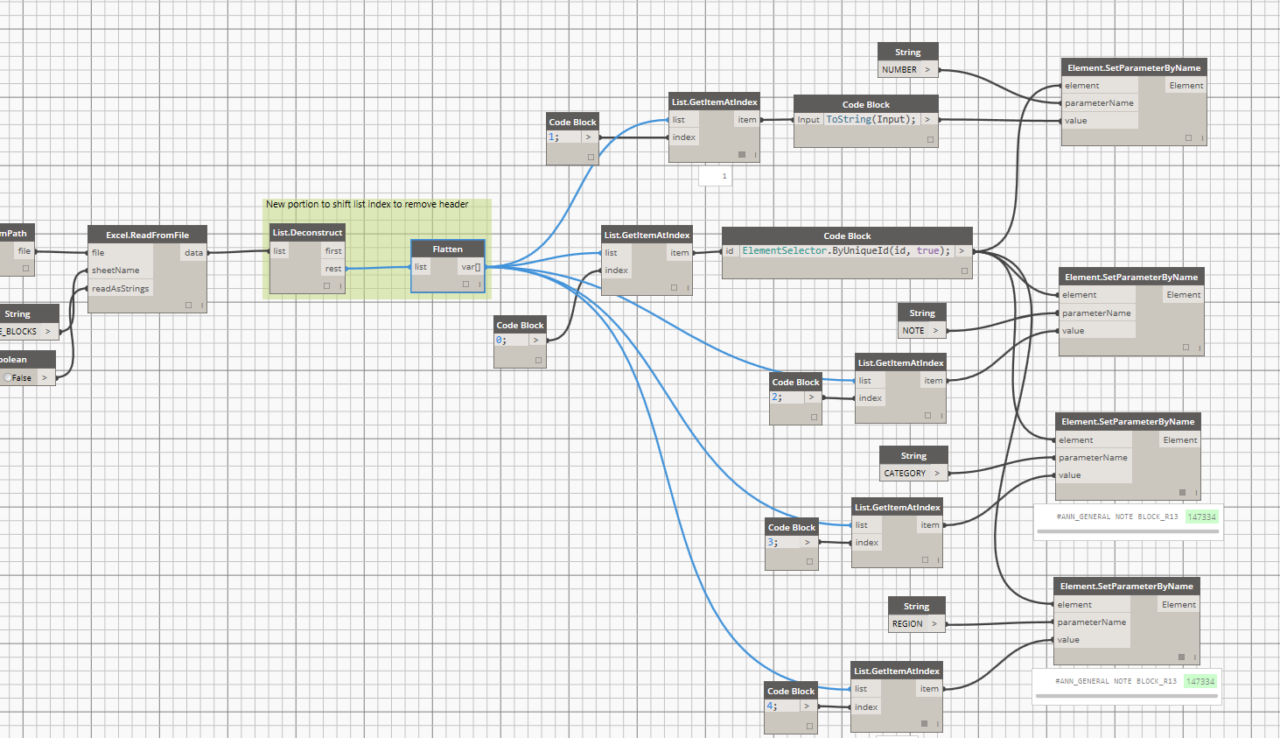Screen dimensions: 1280x738
Task: Click the lacing indicator on List.Deconstruct node
Action: click(339, 285)
